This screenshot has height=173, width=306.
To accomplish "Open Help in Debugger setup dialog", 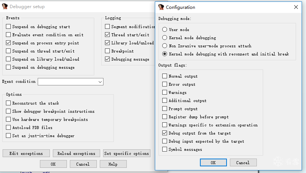I will [x=113, y=164].
